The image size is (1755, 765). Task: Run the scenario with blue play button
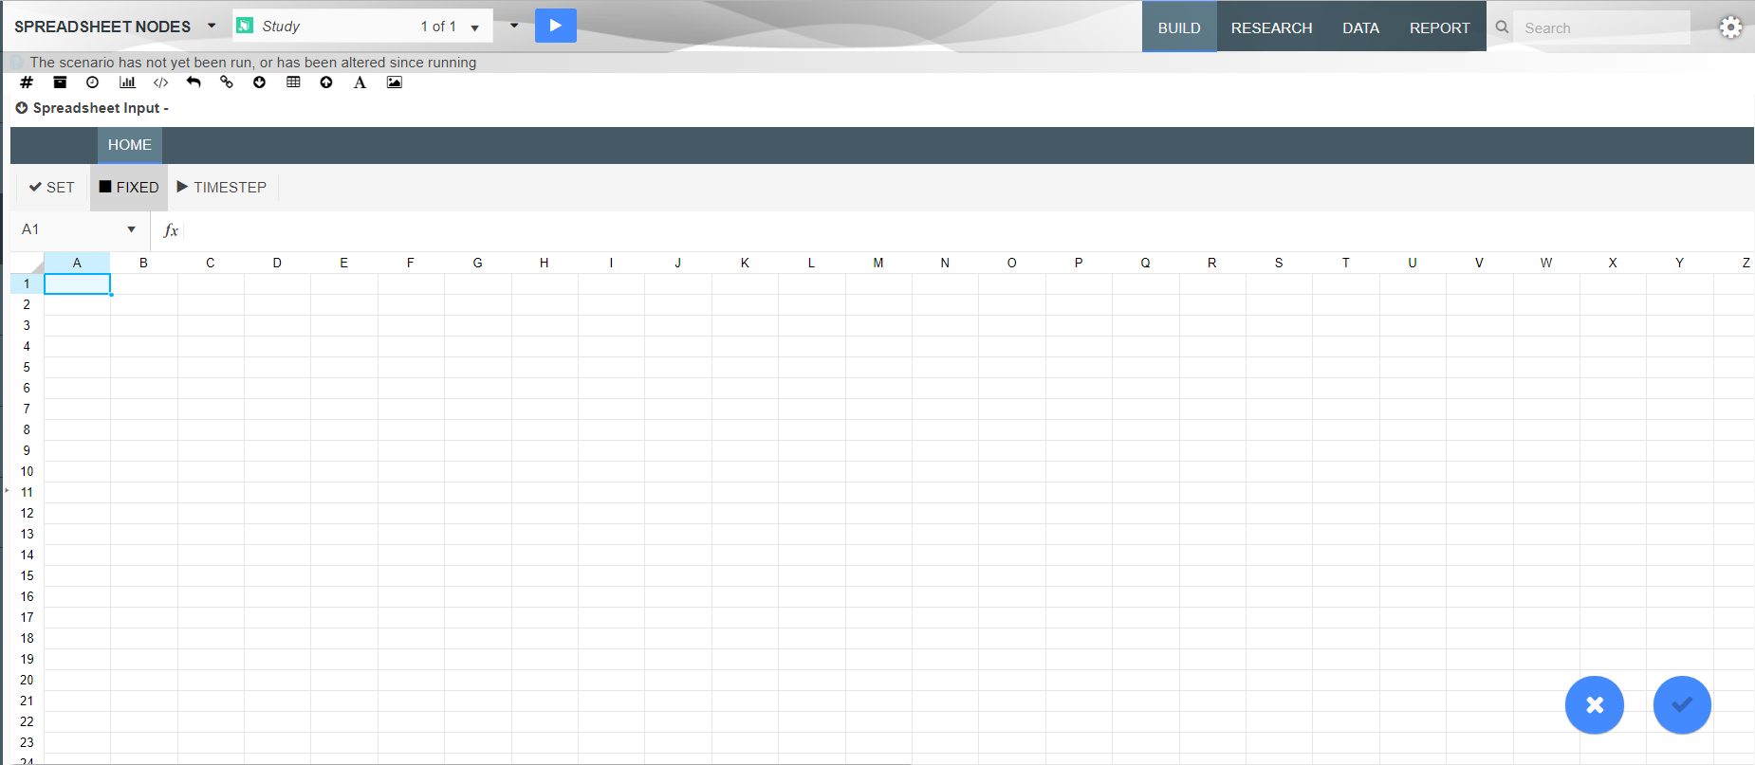[555, 26]
